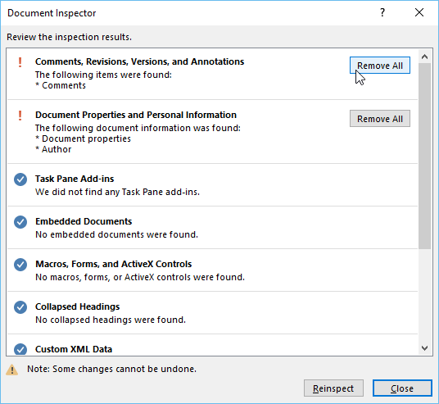This screenshot has width=439, height=404.
Task: Click the yellow warning triangle icon near the note
Action: click(x=11, y=370)
